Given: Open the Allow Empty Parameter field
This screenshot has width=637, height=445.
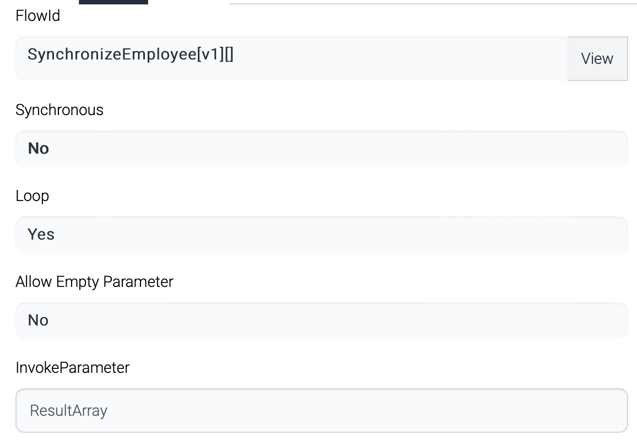Looking at the screenshot, I should 321,321.
